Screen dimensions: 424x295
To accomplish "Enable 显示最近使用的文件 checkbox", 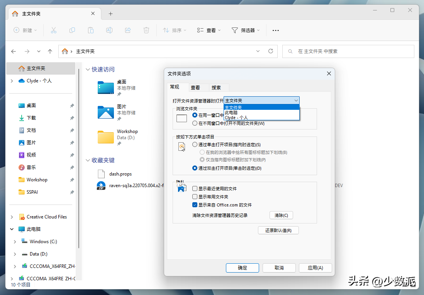I will (x=195, y=189).
